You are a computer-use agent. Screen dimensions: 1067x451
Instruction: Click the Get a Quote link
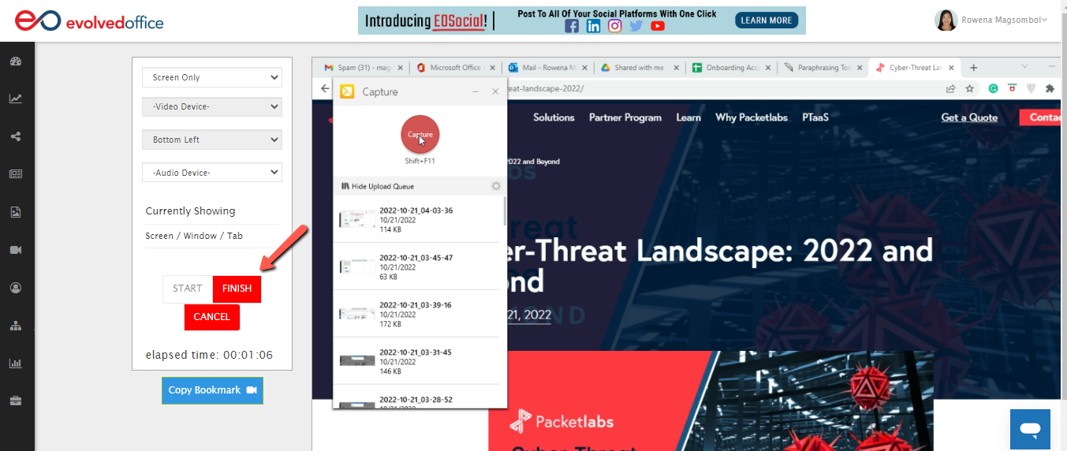pos(969,117)
